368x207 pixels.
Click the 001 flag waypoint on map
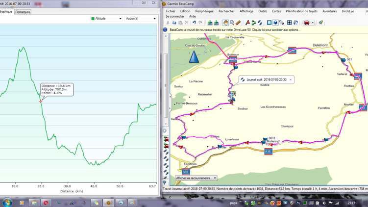tap(343, 60)
